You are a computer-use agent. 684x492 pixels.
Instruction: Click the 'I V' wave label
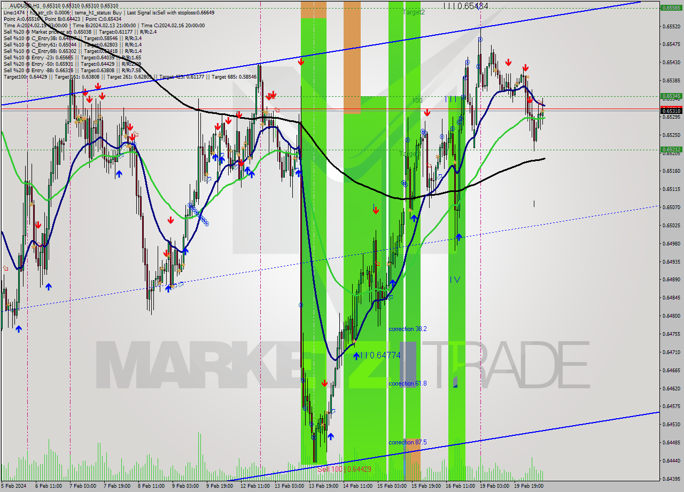click(454, 279)
